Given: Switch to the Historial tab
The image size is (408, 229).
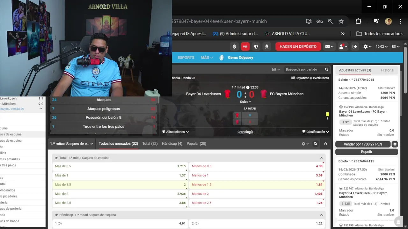Looking at the screenshot, I should click(388, 70).
